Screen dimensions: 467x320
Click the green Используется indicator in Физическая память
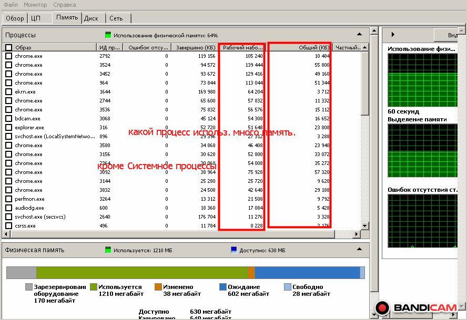tap(108, 250)
